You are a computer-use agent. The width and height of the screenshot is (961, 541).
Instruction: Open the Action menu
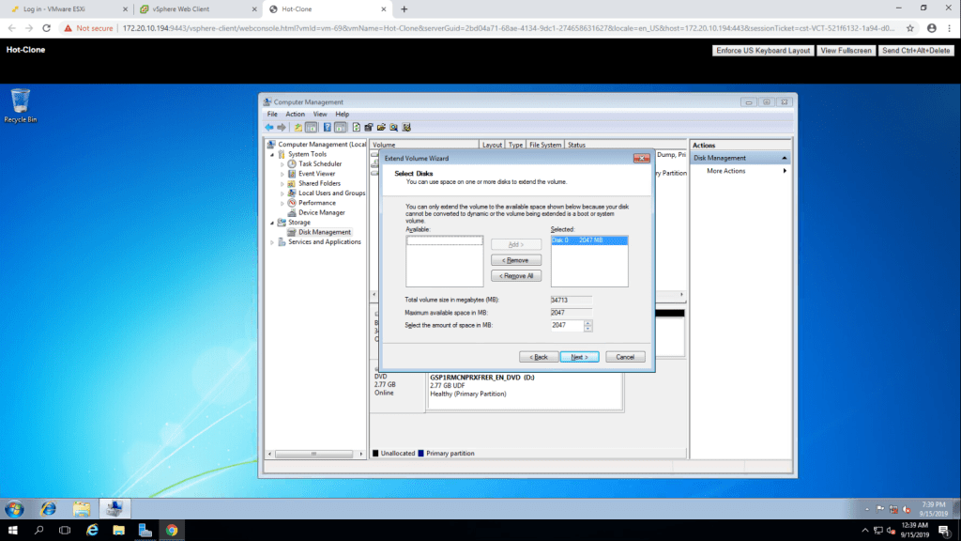pos(295,114)
